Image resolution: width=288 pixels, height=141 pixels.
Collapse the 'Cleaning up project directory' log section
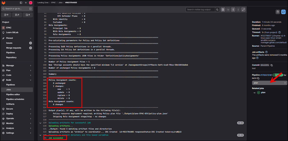40,135
